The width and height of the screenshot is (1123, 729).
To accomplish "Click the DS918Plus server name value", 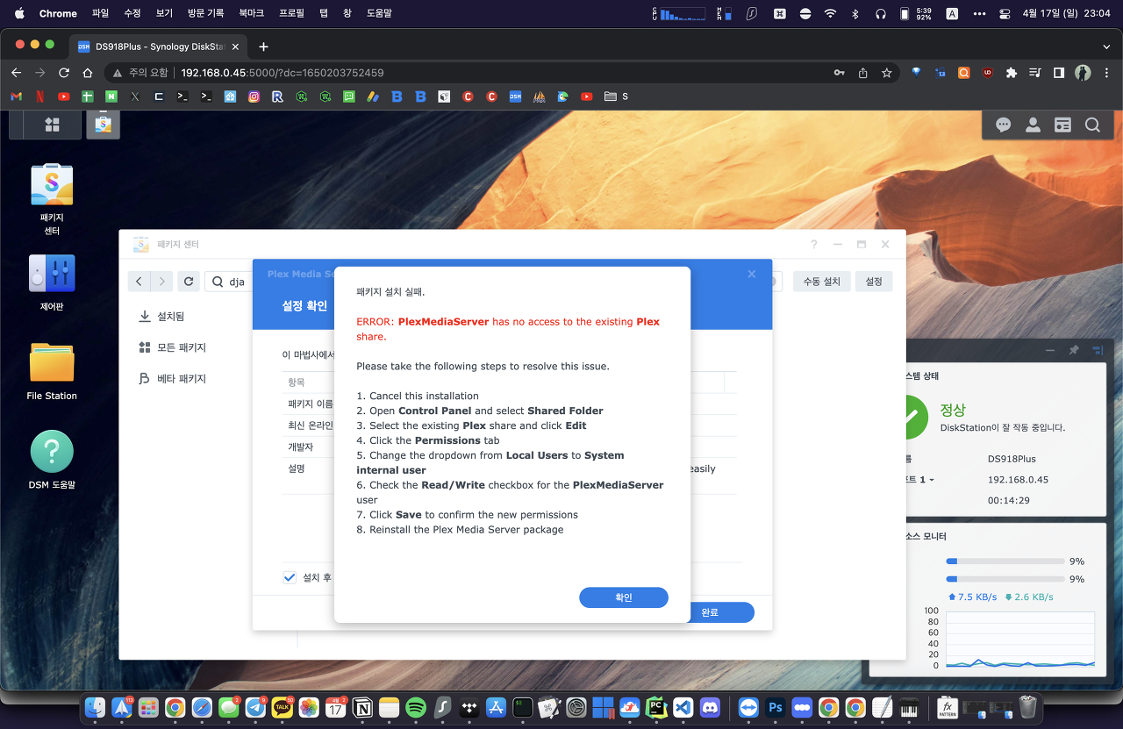I will pos(1012,459).
